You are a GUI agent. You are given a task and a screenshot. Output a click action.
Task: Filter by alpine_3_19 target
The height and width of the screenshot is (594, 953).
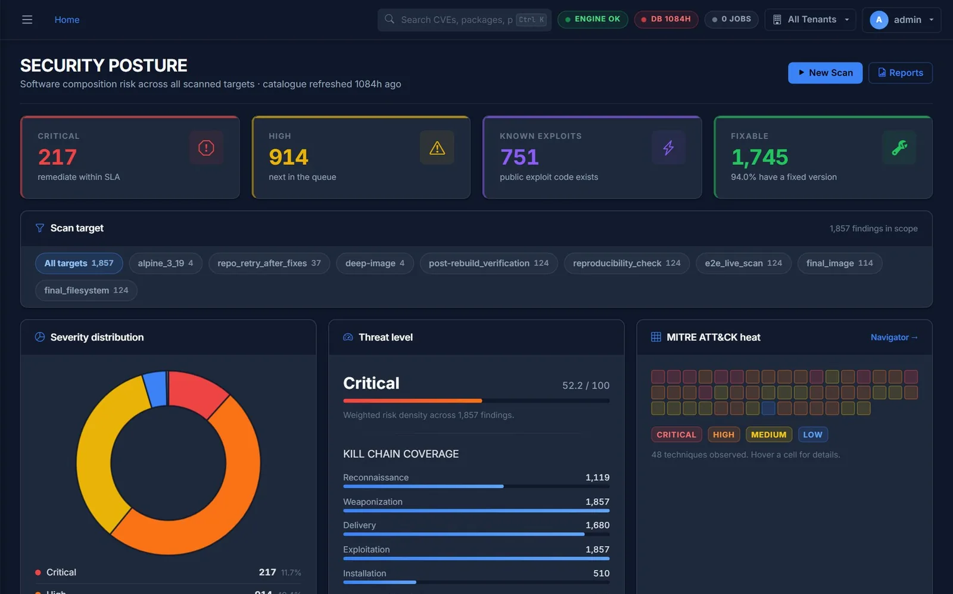click(x=166, y=263)
